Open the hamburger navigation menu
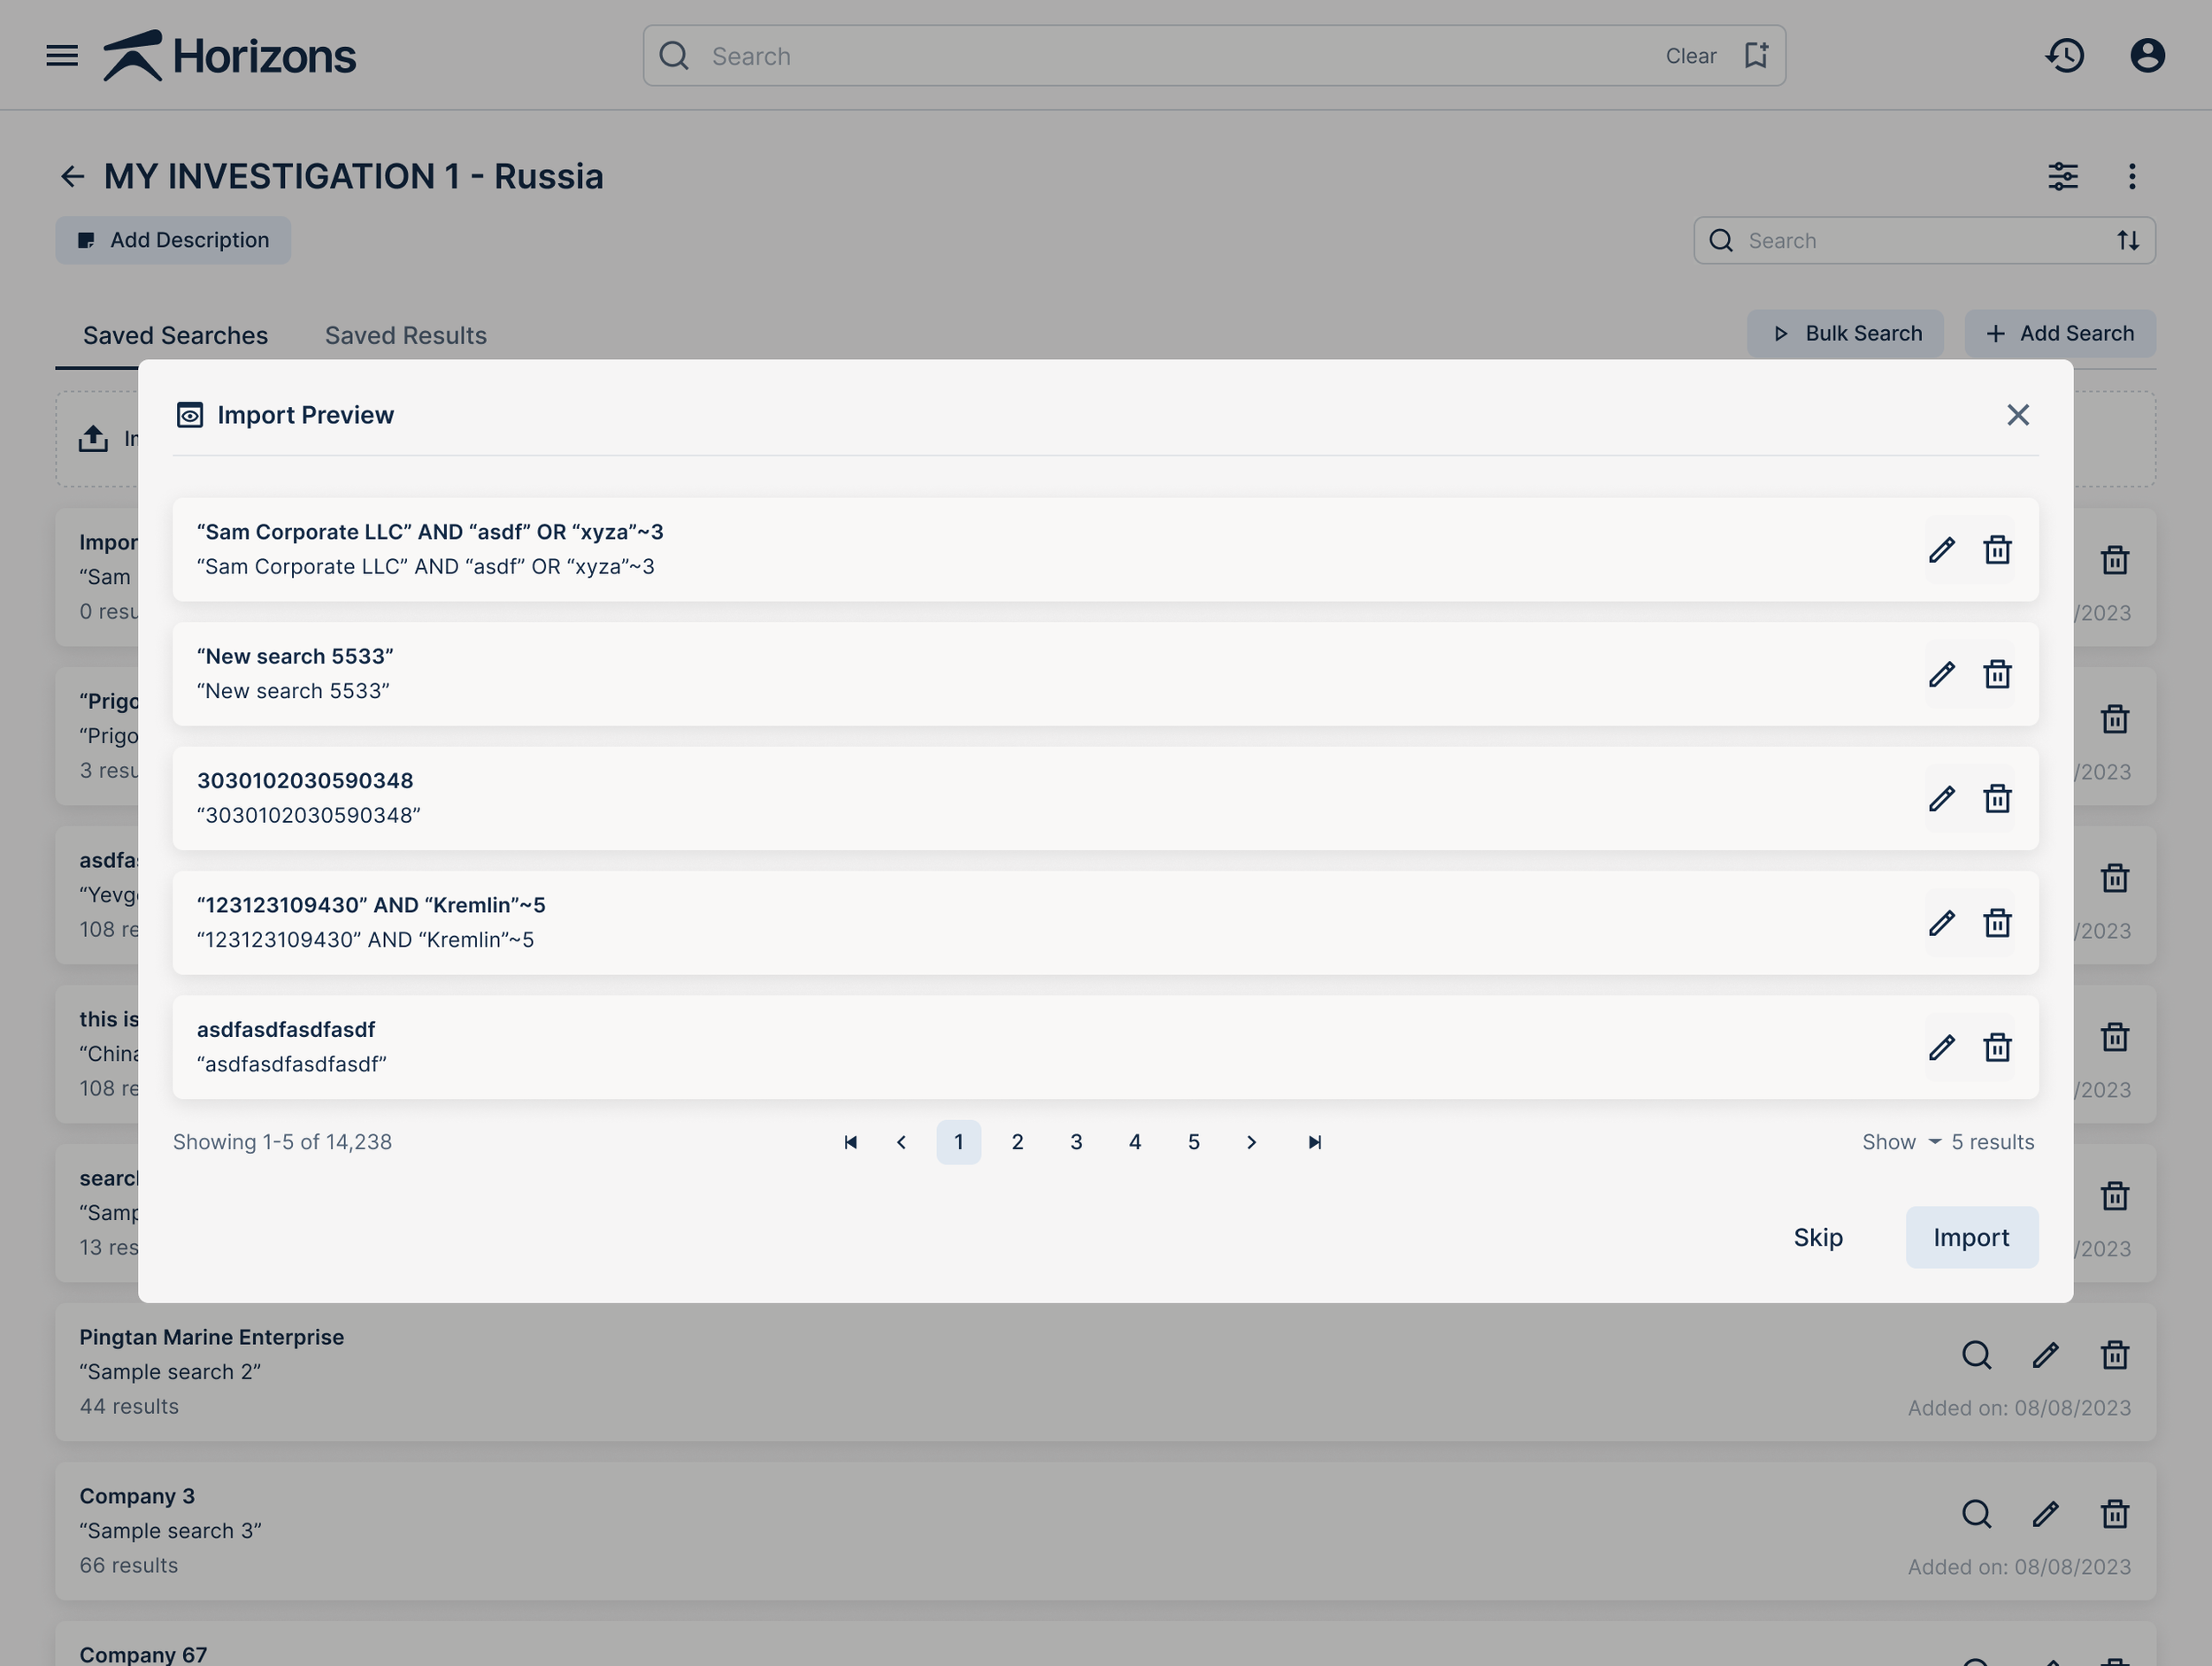 (x=62, y=56)
